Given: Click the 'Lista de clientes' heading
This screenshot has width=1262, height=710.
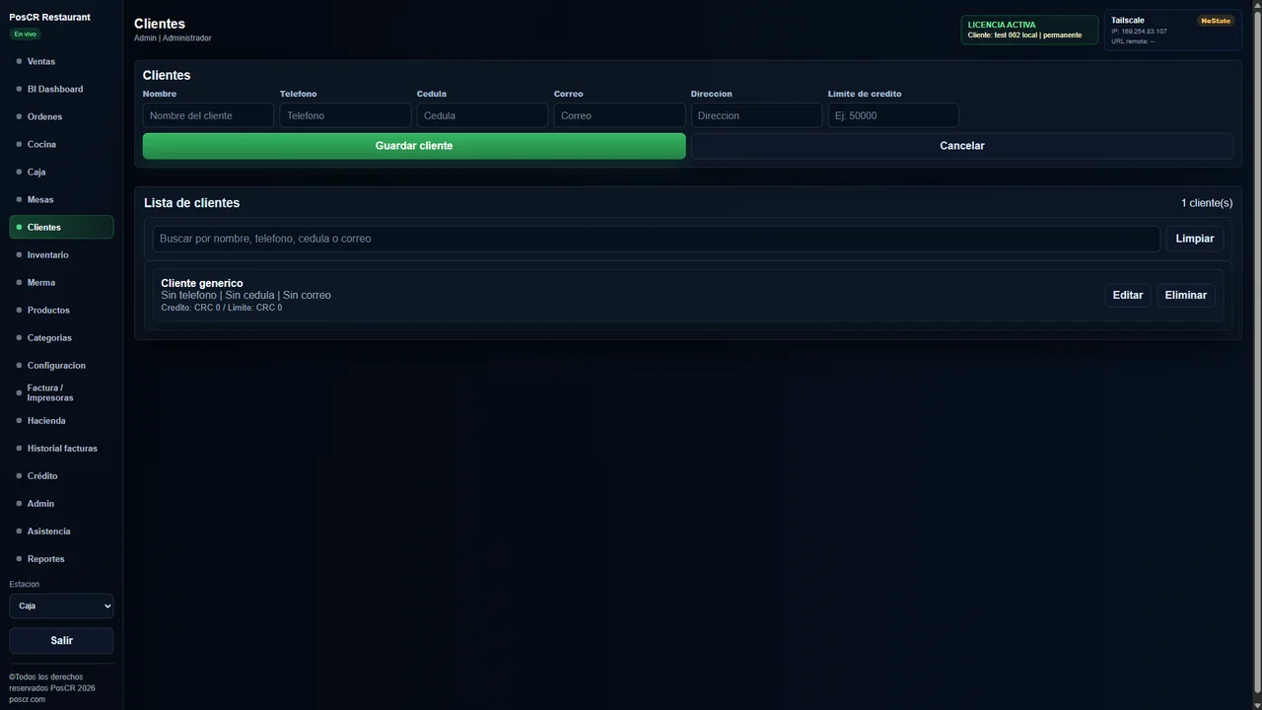Looking at the screenshot, I should pos(191,203).
